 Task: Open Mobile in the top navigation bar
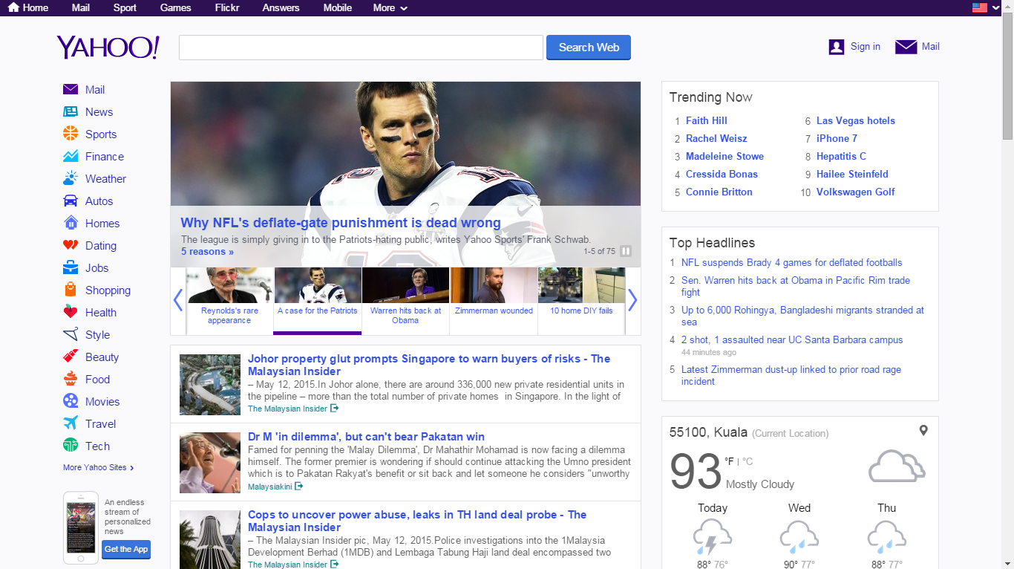coord(338,7)
